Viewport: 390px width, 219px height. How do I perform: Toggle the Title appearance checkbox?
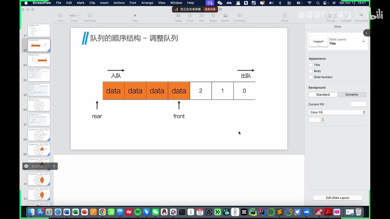[x=311, y=65]
